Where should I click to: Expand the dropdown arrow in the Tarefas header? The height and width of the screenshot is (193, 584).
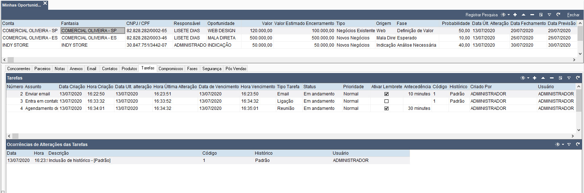[x=528, y=78]
